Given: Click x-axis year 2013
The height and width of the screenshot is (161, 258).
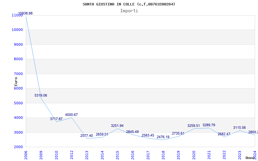Looking at the screenshot, I should pyautogui.click(x=87, y=155).
